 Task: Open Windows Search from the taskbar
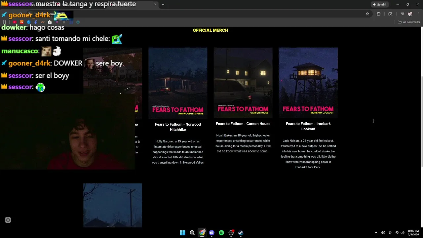[192, 233]
